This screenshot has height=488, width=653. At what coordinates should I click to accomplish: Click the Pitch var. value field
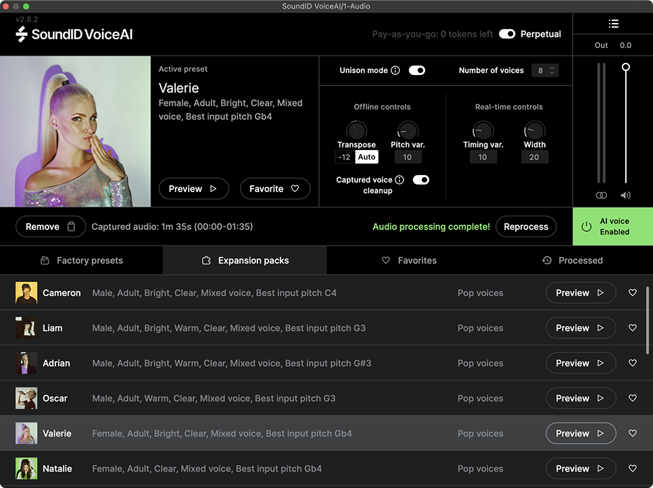coord(408,157)
